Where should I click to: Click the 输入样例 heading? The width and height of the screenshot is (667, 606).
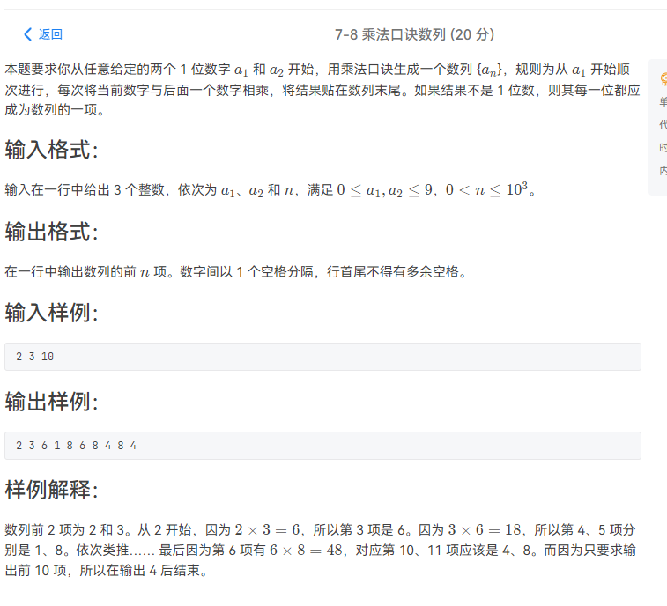pos(51,313)
